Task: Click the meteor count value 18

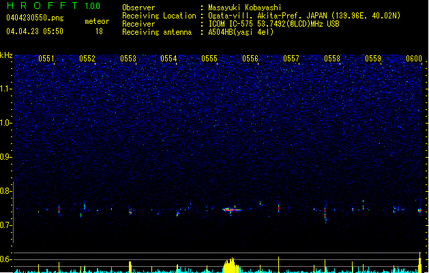Action: 99,31
